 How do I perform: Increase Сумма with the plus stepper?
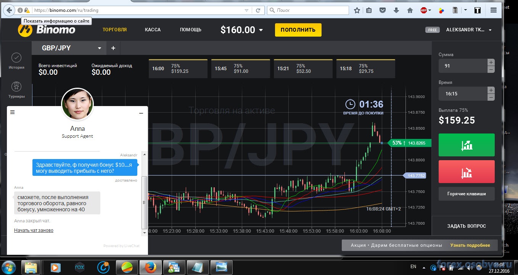click(491, 62)
